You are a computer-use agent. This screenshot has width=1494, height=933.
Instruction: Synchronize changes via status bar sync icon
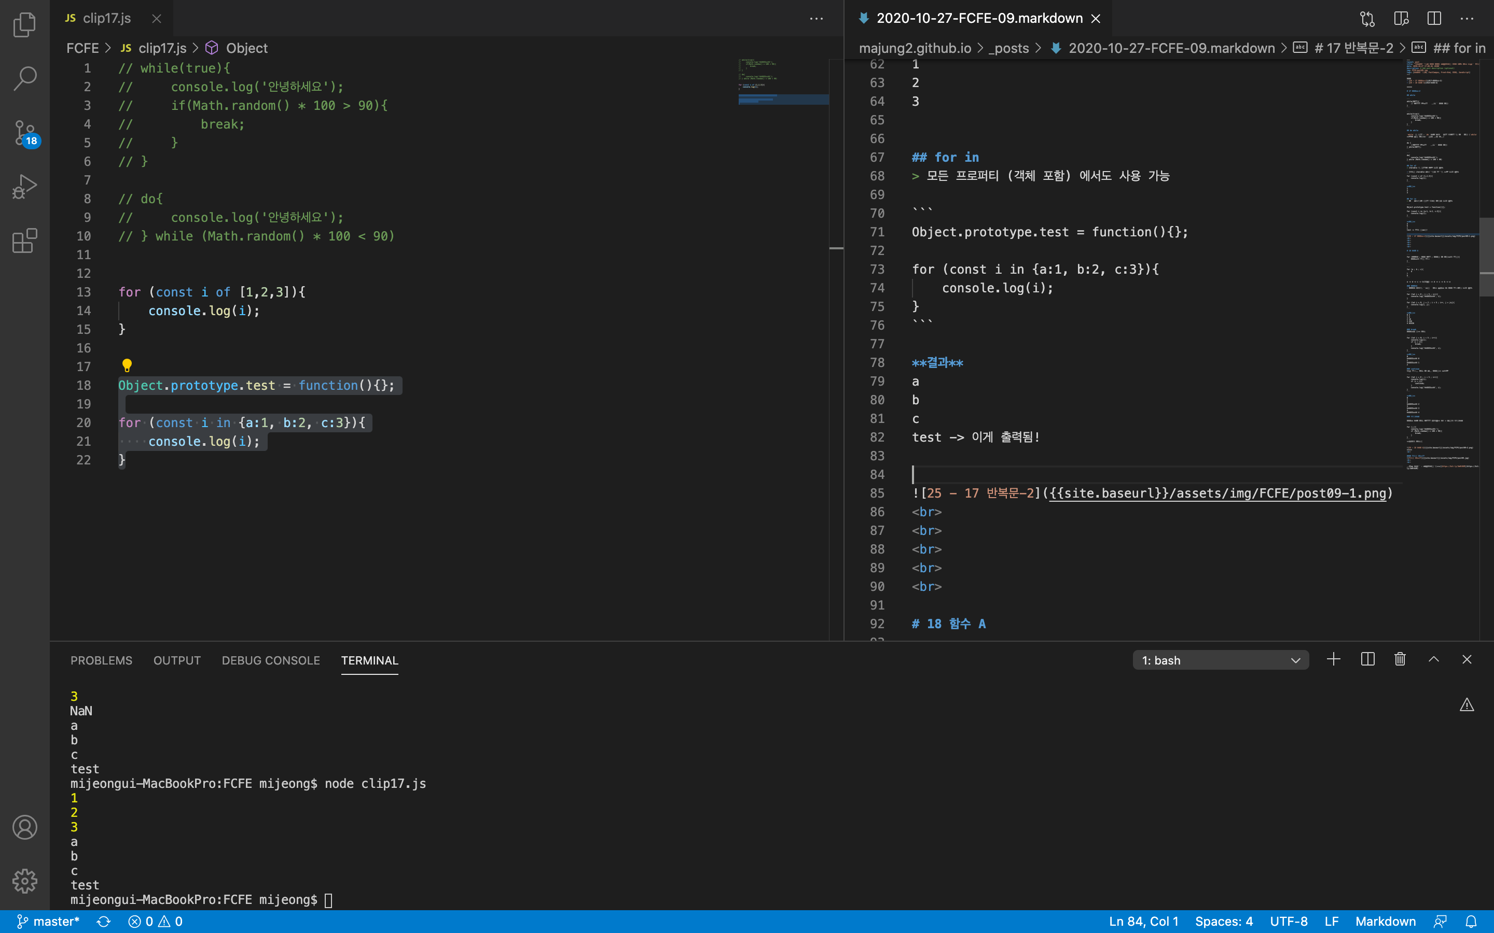tap(104, 921)
